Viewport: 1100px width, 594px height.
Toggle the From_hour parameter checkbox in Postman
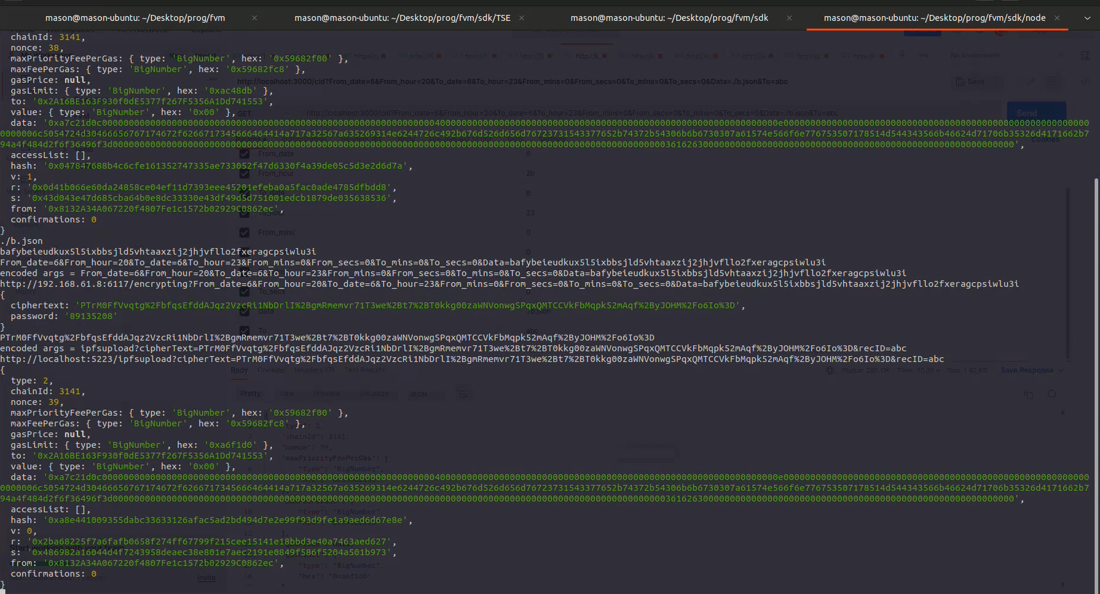coord(244,174)
